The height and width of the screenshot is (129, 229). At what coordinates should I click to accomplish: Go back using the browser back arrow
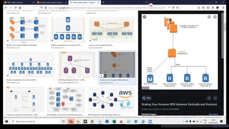tap(6, 8)
